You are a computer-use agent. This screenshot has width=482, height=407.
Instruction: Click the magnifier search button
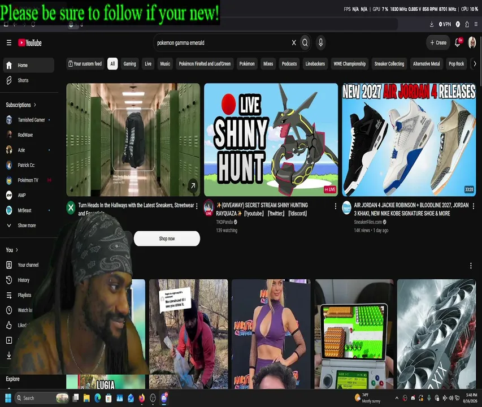point(305,43)
